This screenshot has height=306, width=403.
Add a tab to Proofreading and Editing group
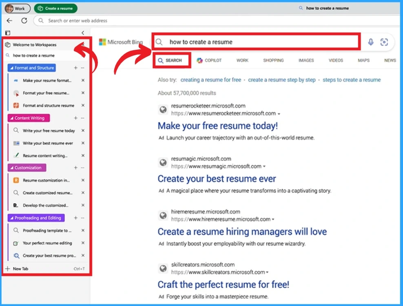75,218
